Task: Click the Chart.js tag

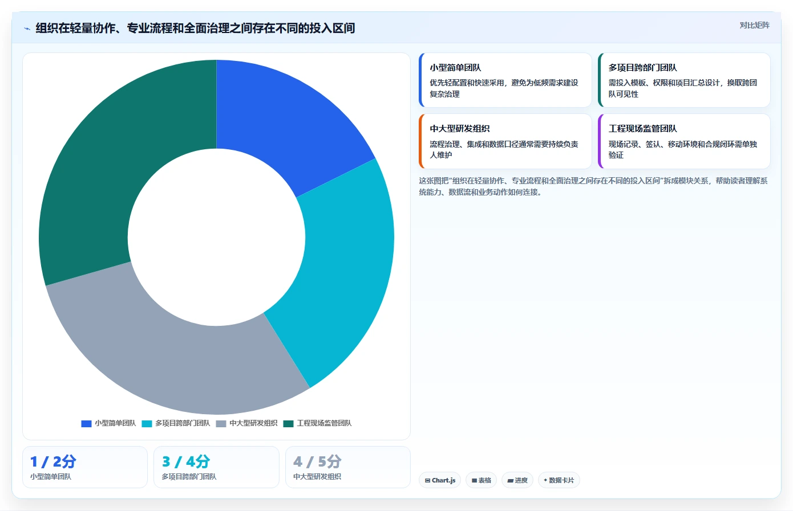Action: (x=440, y=480)
